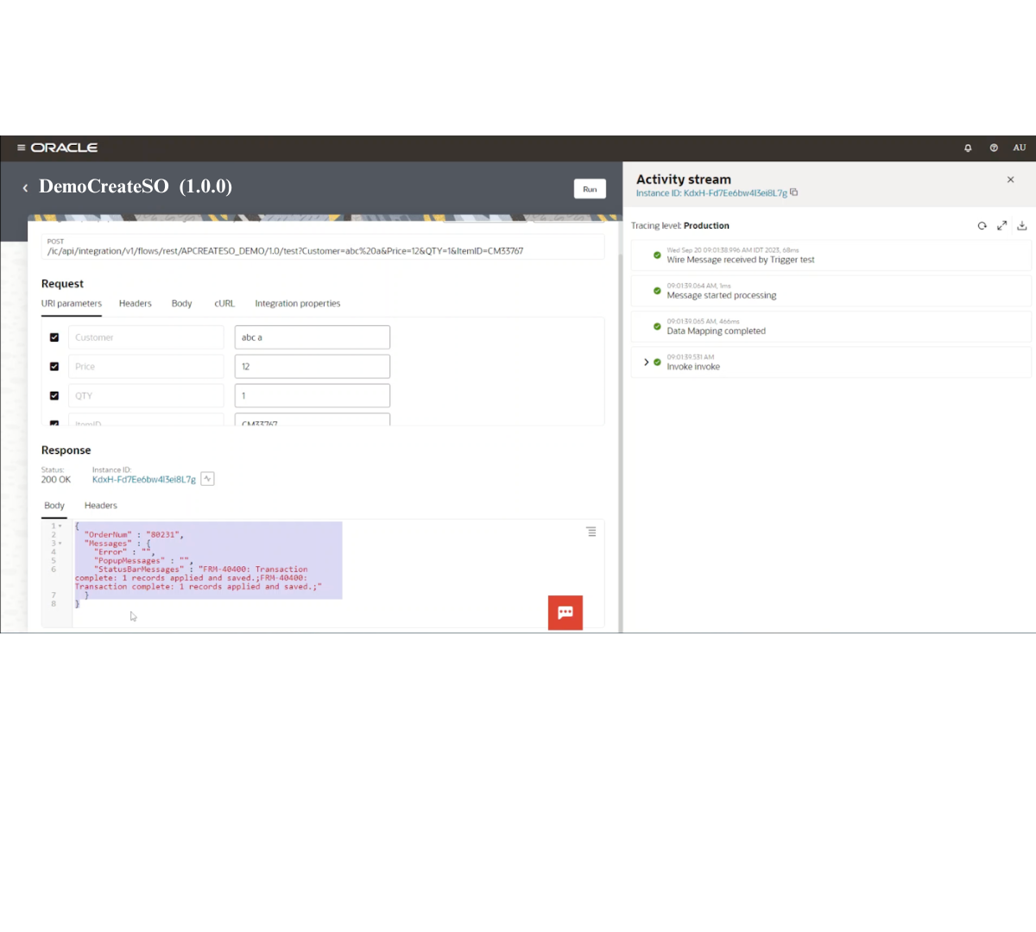1036x932 pixels.
Task: Open the AU user menu
Action: (1020, 148)
